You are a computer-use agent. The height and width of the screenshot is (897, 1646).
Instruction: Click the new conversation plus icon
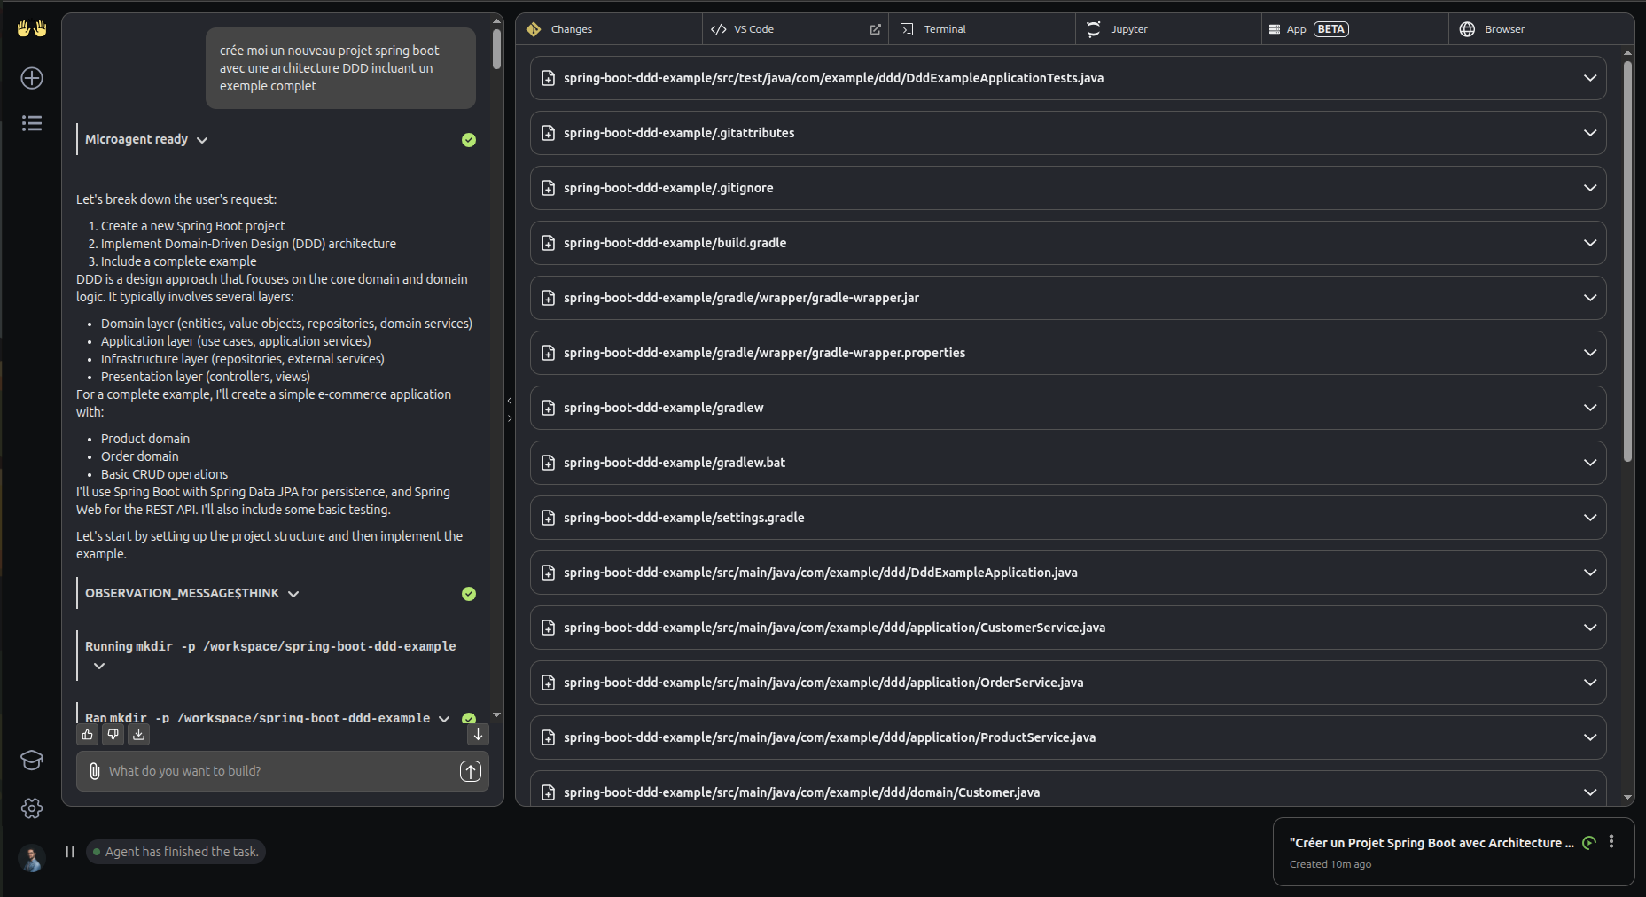click(32, 78)
